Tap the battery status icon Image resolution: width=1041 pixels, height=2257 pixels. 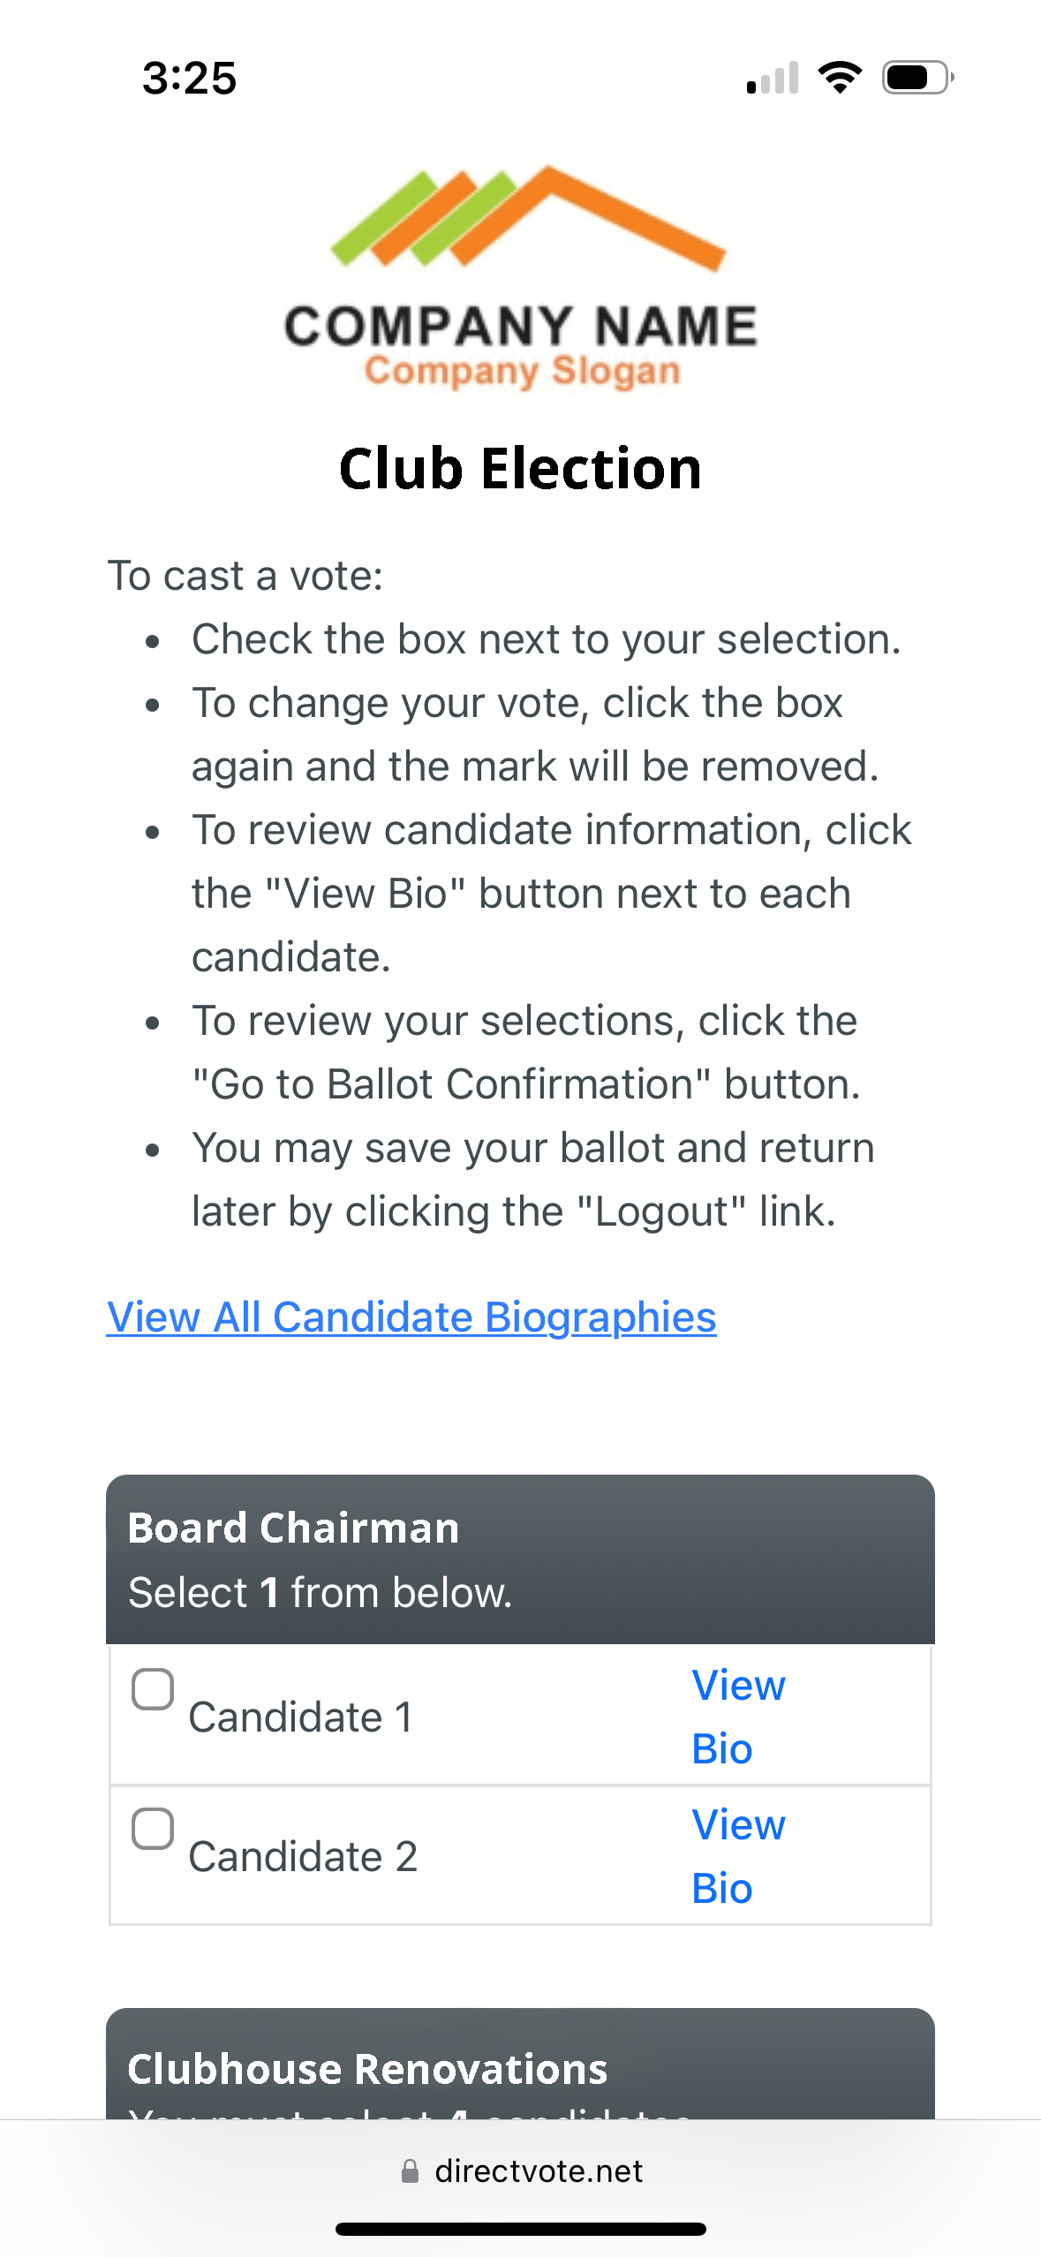(x=917, y=78)
